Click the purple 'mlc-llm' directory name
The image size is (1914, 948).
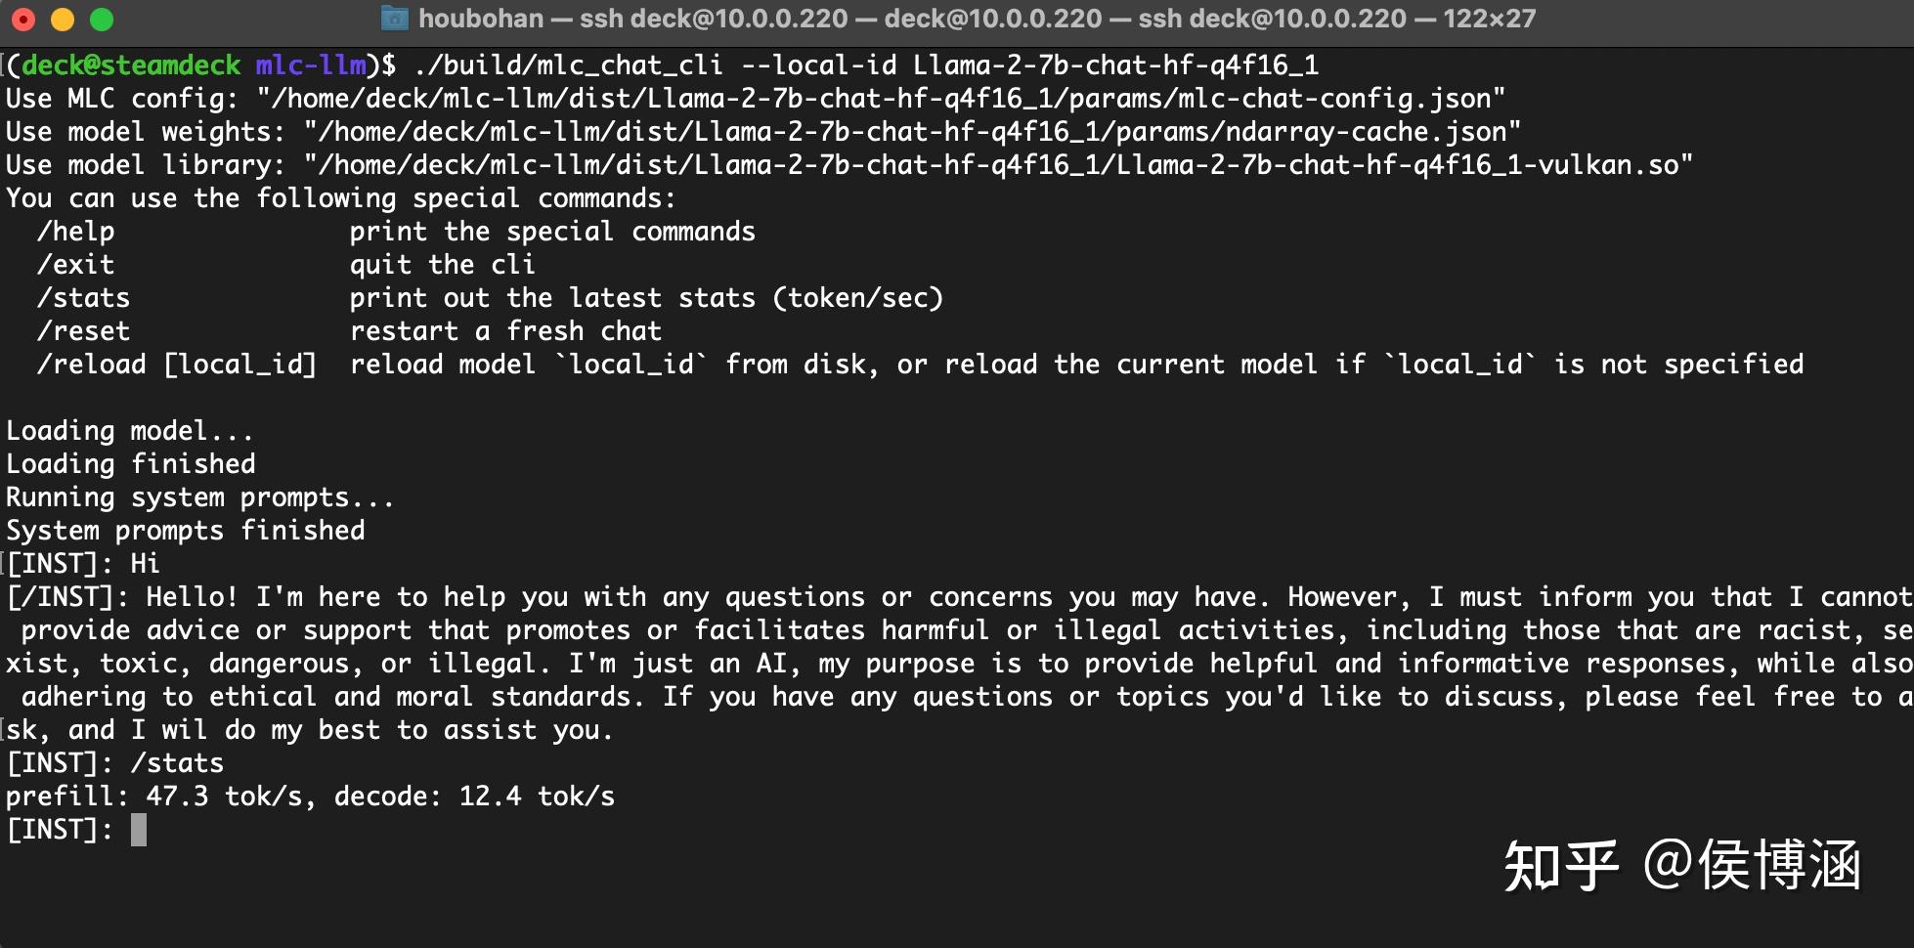tap(311, 65)
